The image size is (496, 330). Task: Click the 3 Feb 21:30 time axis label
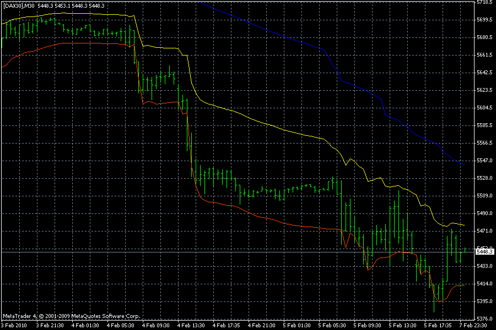pyautogui.click(x=50, y=326)
